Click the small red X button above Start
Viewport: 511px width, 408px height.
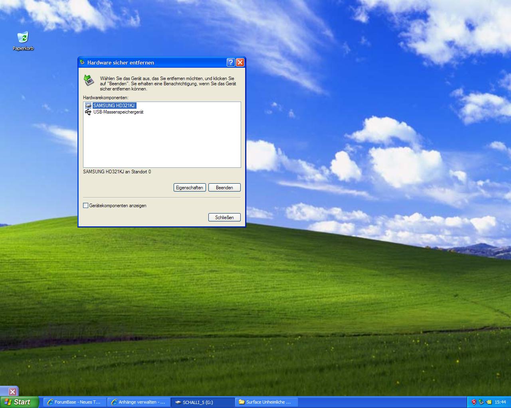click(x=12, y=392)
